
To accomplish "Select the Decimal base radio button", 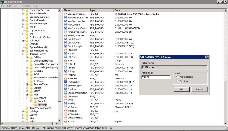I will point(178,81).
